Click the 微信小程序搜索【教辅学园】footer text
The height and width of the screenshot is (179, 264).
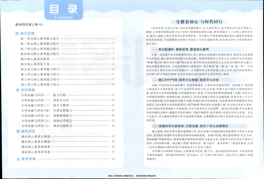coord(132,176)
